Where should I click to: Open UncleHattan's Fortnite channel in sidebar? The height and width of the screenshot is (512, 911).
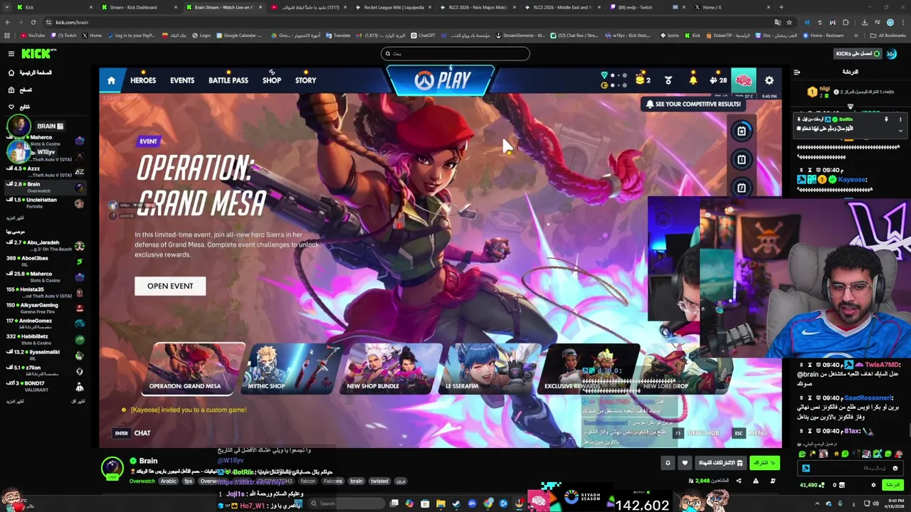pyautogui.click(x=45, y=203)
